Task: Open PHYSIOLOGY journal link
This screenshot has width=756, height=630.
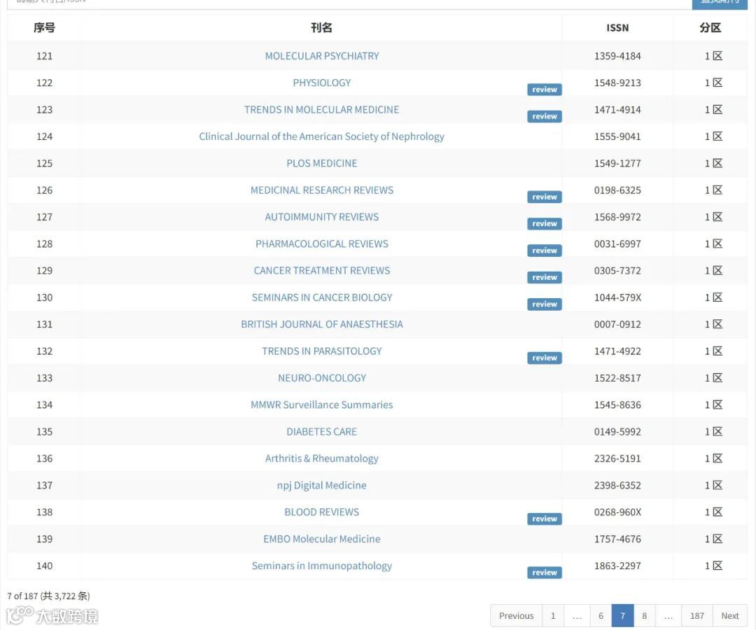Action: [321, 83]
